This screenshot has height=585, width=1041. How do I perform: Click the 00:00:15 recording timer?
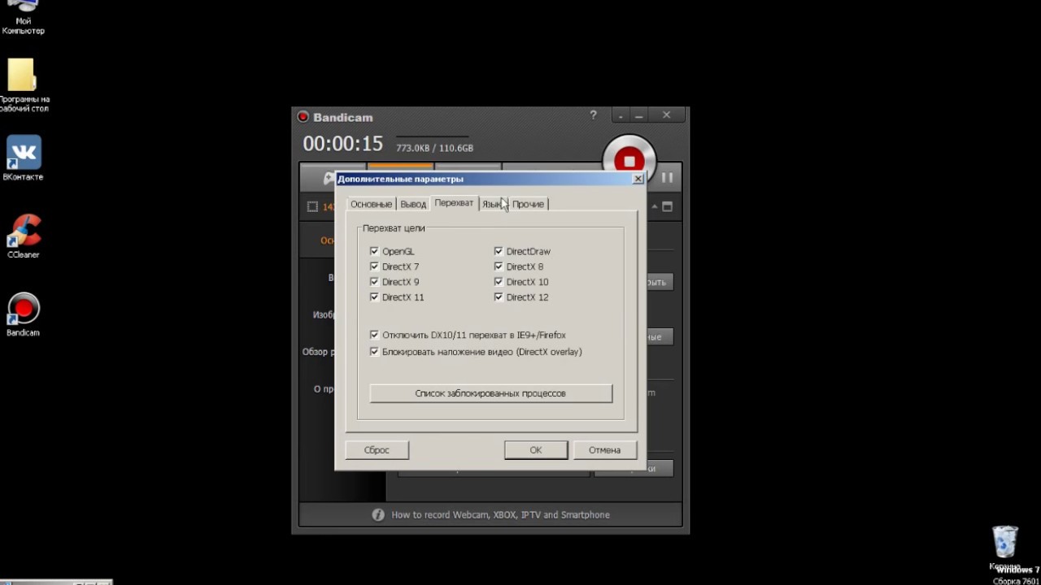pyautogui.click(x=342, y=144)
